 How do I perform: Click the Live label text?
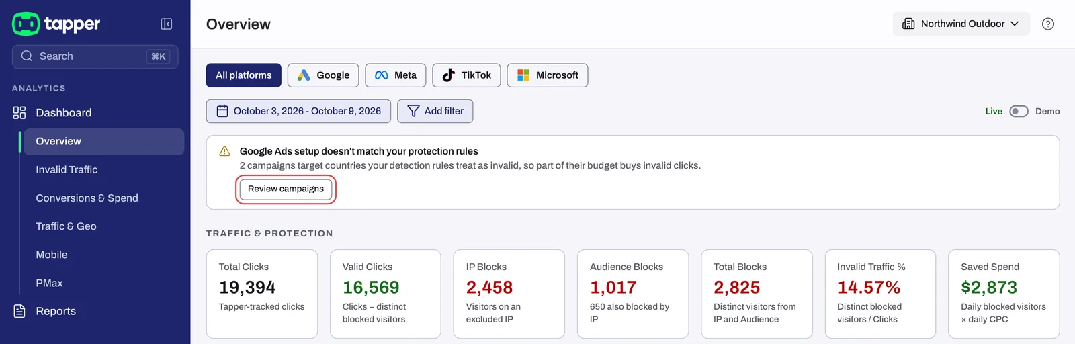point(994,112)
